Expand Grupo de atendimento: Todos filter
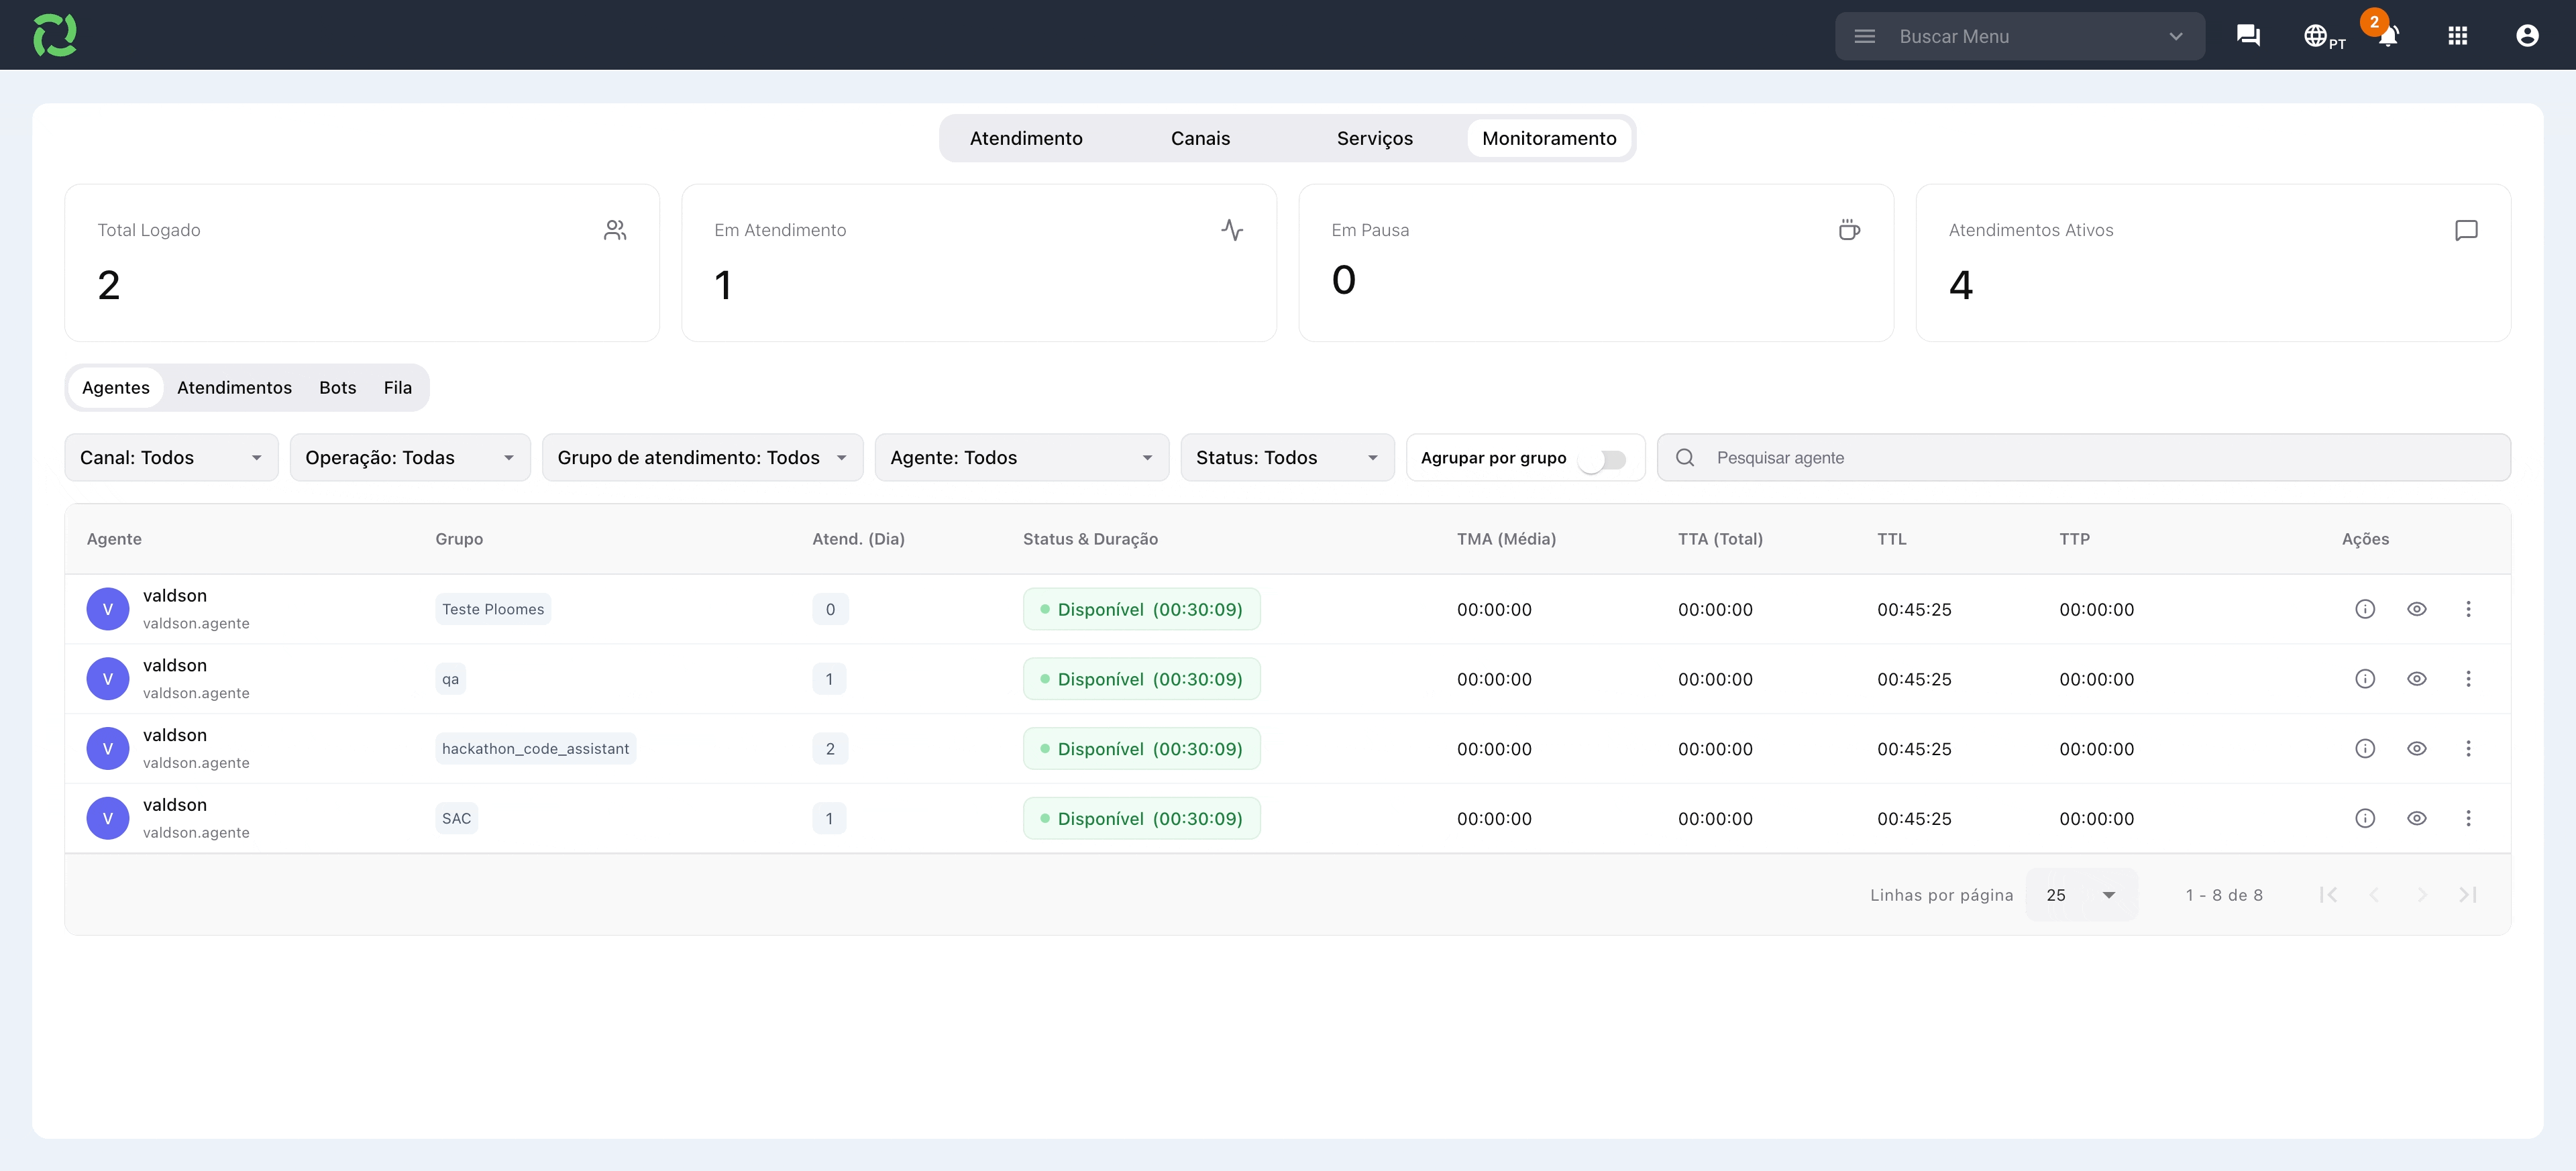Screen dimensions: 2576x1171 coord(702,457)
